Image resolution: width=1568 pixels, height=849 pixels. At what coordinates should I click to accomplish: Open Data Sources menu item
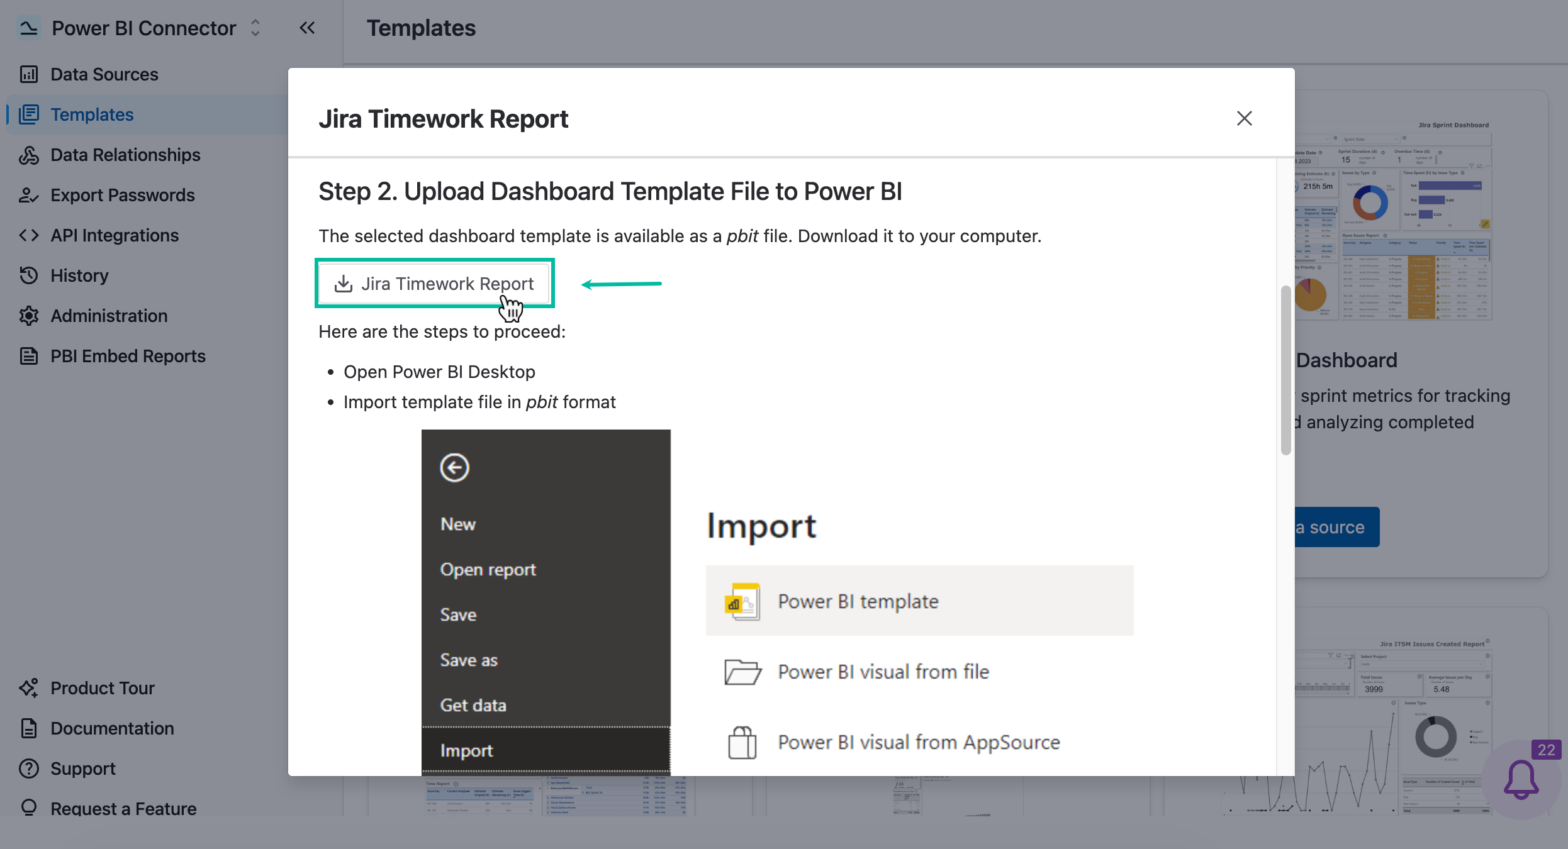pos(104,74)
